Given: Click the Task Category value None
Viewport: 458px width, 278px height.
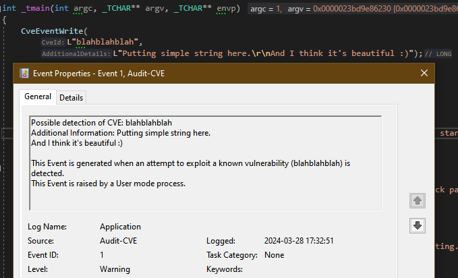Looking at the screenshot, I should coord(274,255).
